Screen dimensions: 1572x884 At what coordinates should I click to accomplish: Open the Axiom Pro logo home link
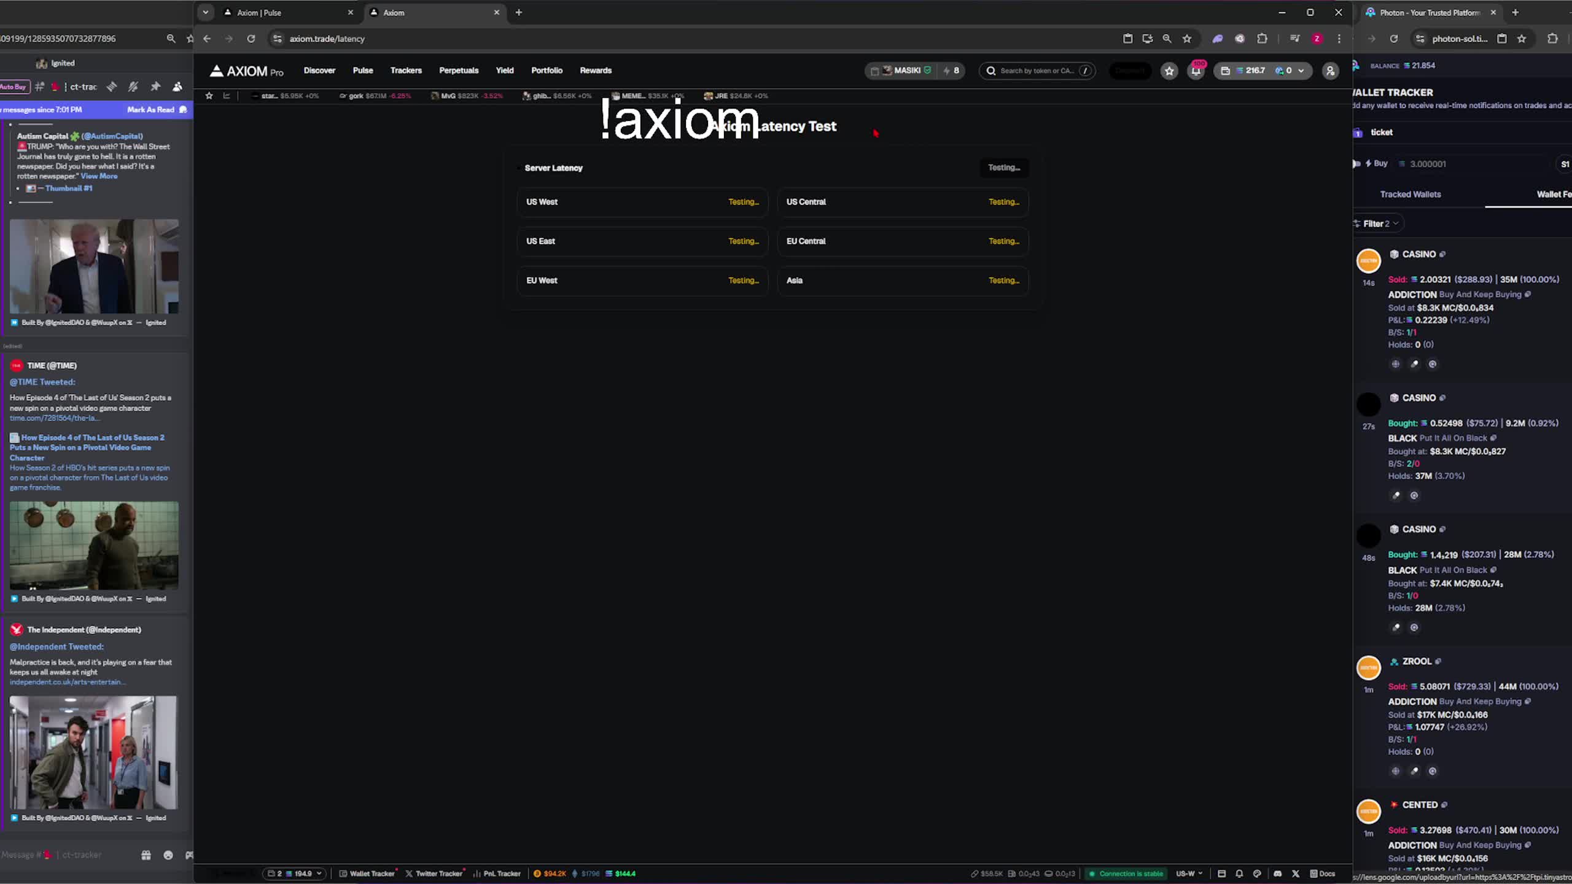coord(246,71)
